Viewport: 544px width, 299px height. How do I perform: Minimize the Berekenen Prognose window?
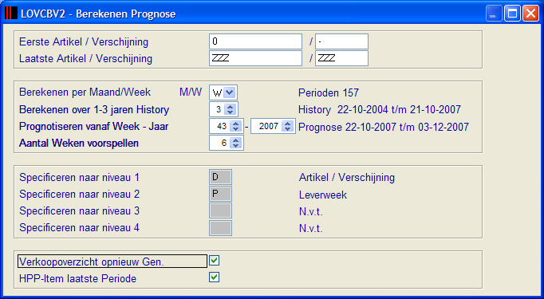(x=493, y=14)
